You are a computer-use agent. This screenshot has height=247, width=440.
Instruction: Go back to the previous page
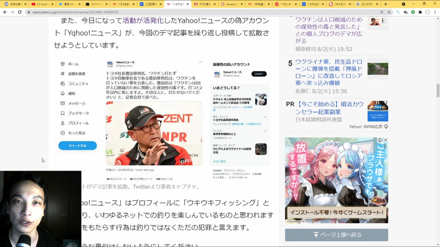click(5, 12)
